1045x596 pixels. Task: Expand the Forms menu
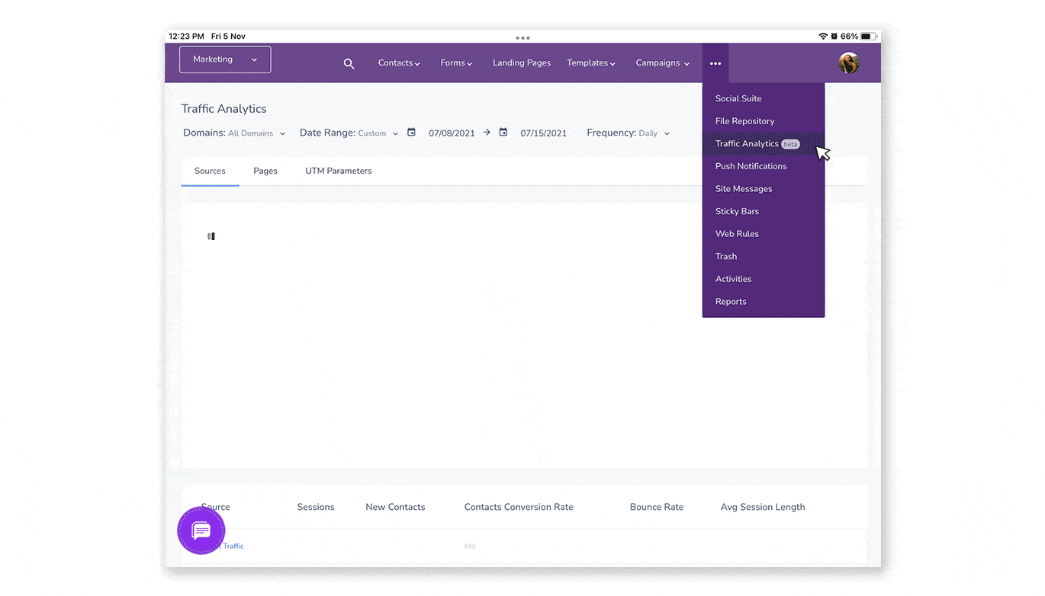(x=456, y=63)
